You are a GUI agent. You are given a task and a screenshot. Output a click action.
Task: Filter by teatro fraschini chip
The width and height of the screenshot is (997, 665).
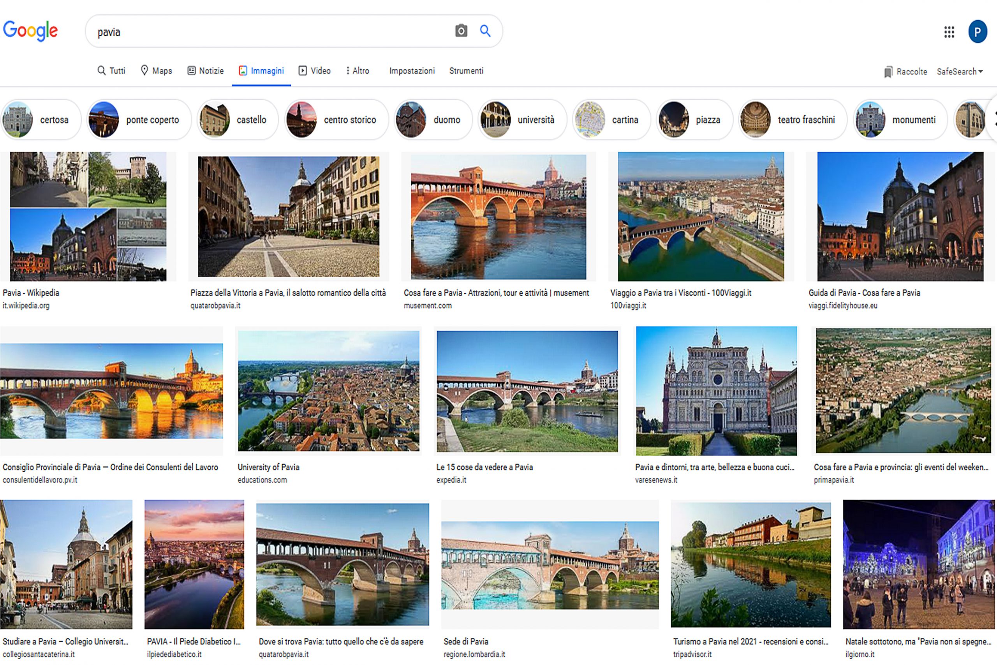click(x=793, y=120)
